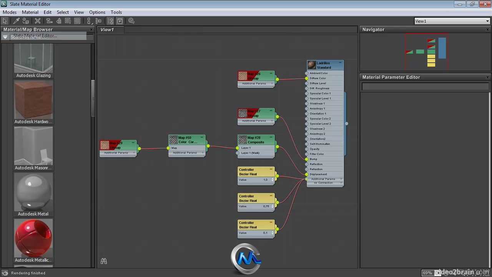Open the Edit menu
This screenshot has width=492, height=277.
click(x=48, y=12)
